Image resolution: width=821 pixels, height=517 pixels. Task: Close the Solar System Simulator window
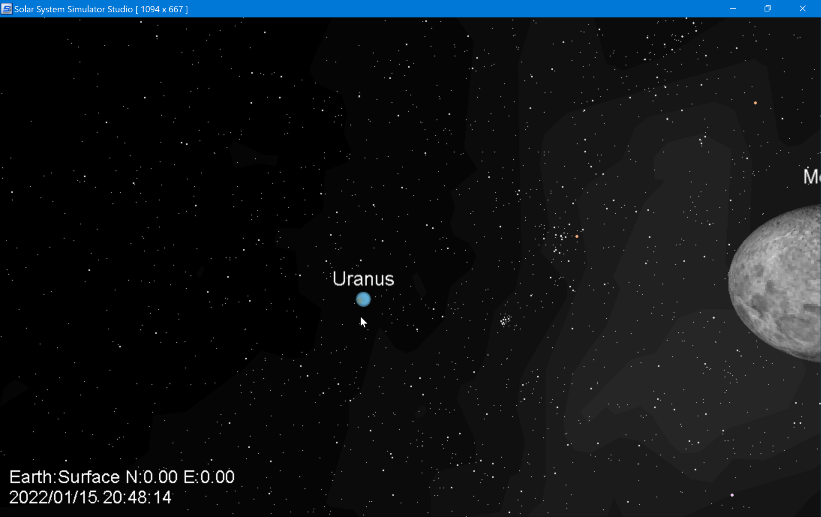(803, 8)
